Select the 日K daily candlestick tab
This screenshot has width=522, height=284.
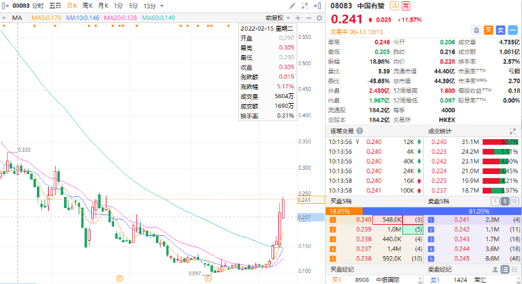click(72, 6)
